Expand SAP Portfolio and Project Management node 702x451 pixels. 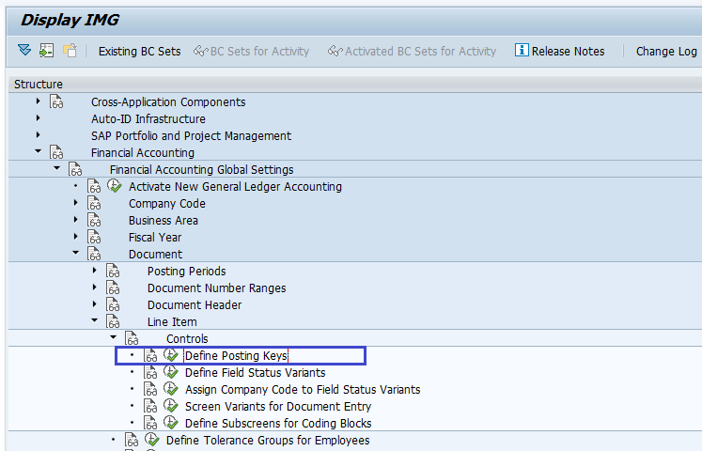tap(38, 135)
